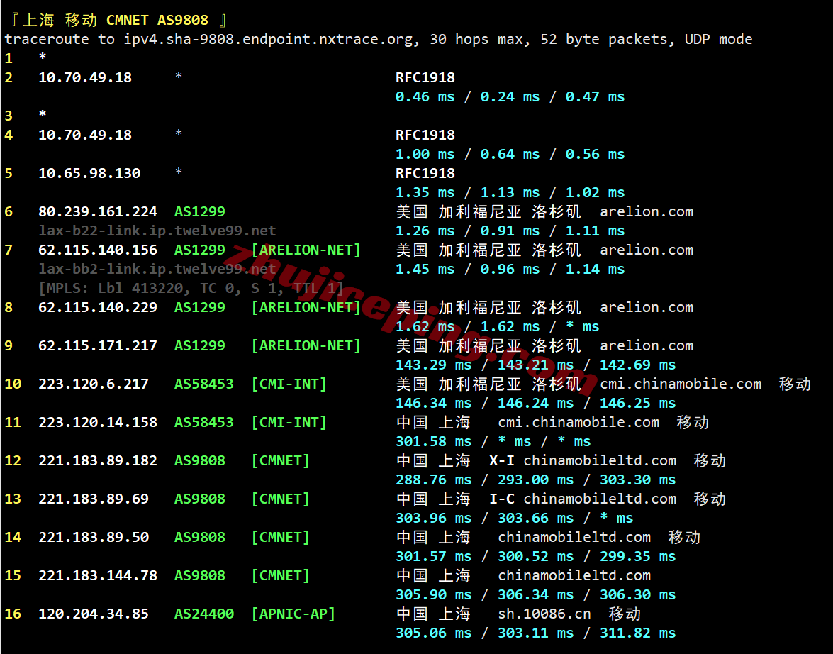Click the 143.29 ms latency value
833x654 pixels.
[x=433, y=365]
